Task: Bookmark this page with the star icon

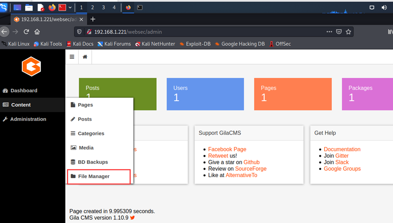Action: pyautogui.click(x=348, y=32)
